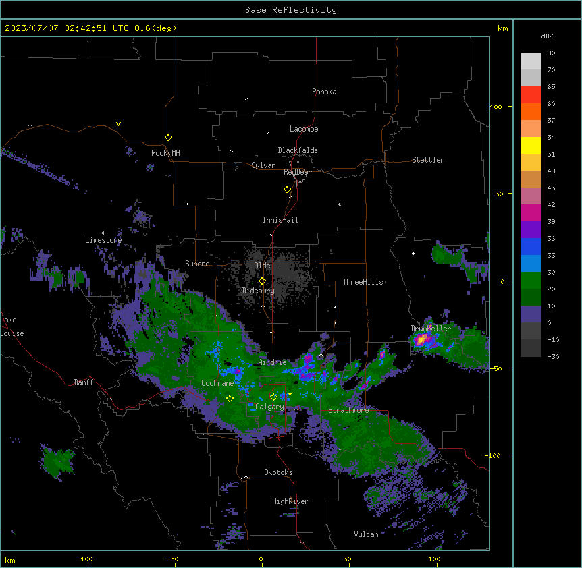
Task: Click the dBZ legend heading
Action: tap(547, 36)
